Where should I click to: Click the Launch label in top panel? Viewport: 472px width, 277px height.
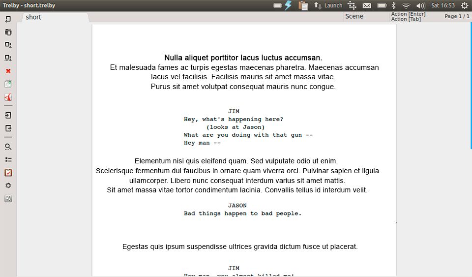[x=333, y=5]
